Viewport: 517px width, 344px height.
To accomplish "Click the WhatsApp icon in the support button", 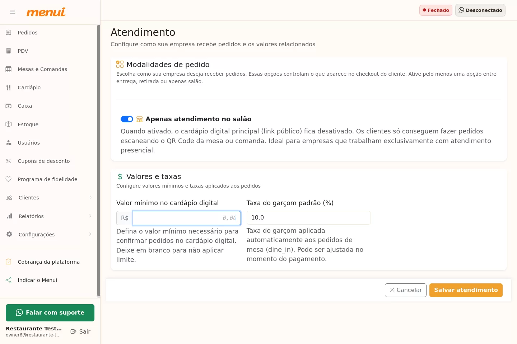I will (19, 313).
